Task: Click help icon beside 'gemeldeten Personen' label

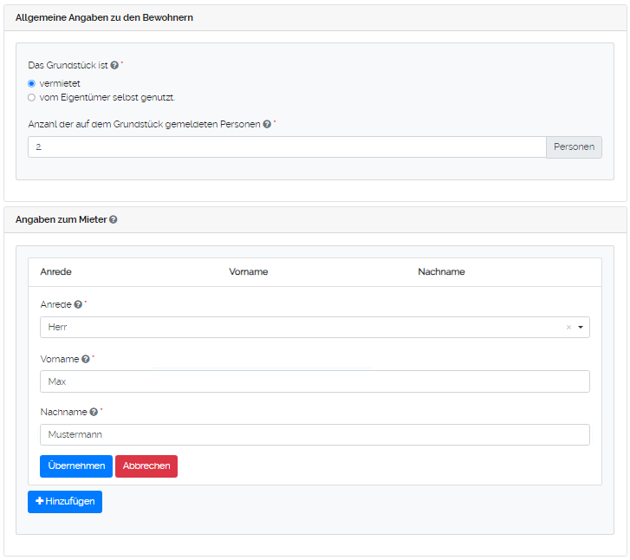Action: click(x=267, y=124)
